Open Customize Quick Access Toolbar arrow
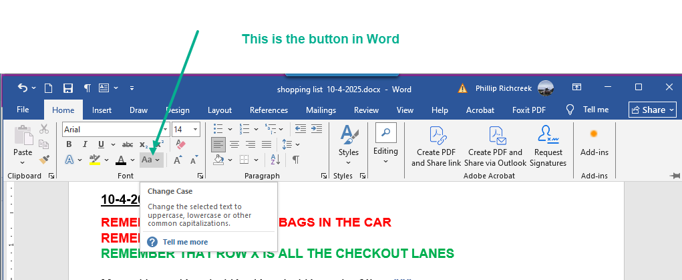Screen dimensions: 682x280 pos(132,88)
